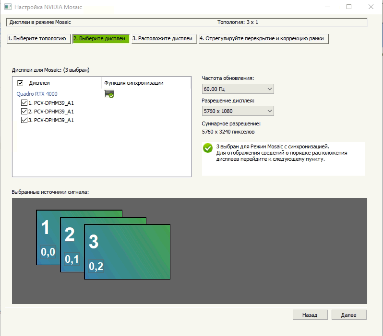The width and height of the screenshot is (383, 336).
Task: Minimize the NVIDIA Mosaic window
Action: 327,7
